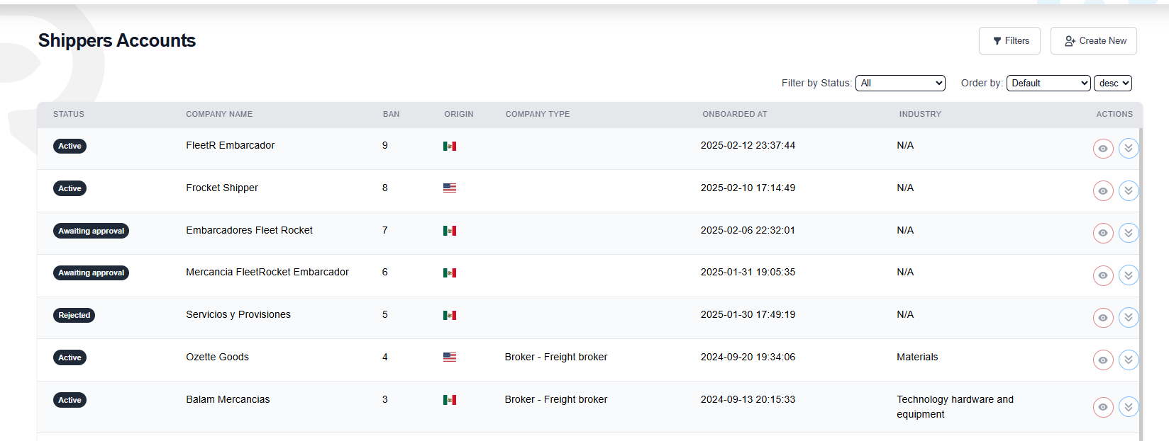The width and height of the screenshot is (1169, 441).
Task: Open the Filter by Status dropdown
Action: pos(900,84)
